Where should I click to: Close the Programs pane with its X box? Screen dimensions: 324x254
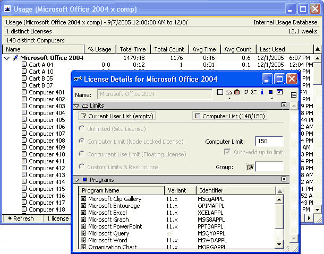[x=284, y=179]
